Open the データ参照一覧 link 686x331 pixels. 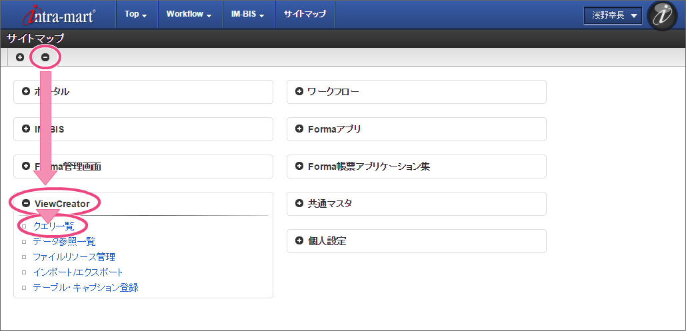pyautogui.click(x=64, y=241)
